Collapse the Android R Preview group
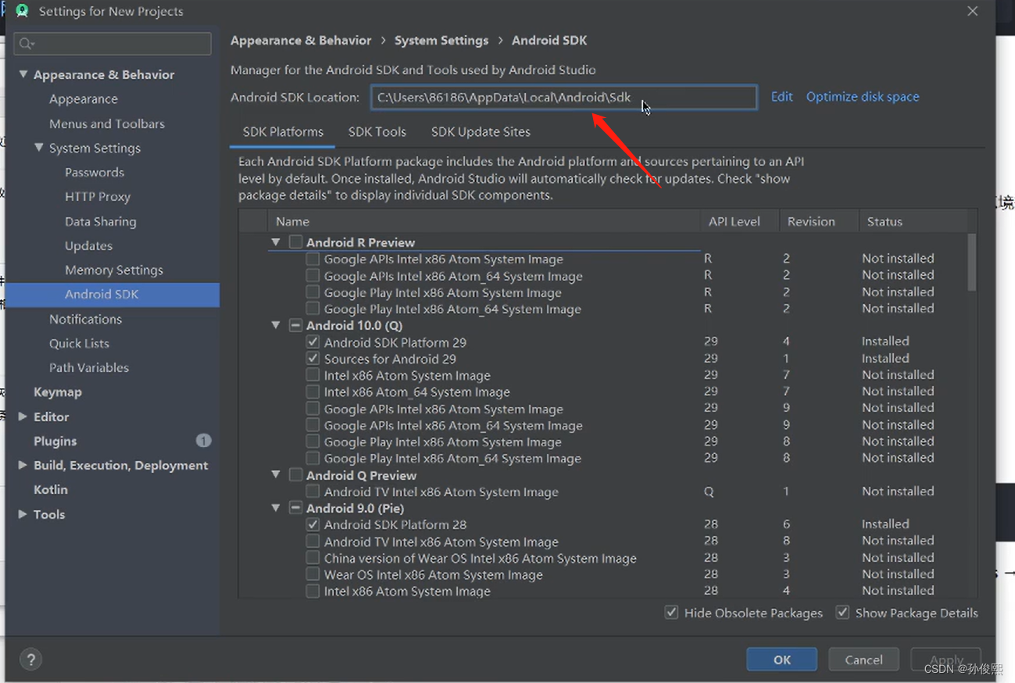 276,242
